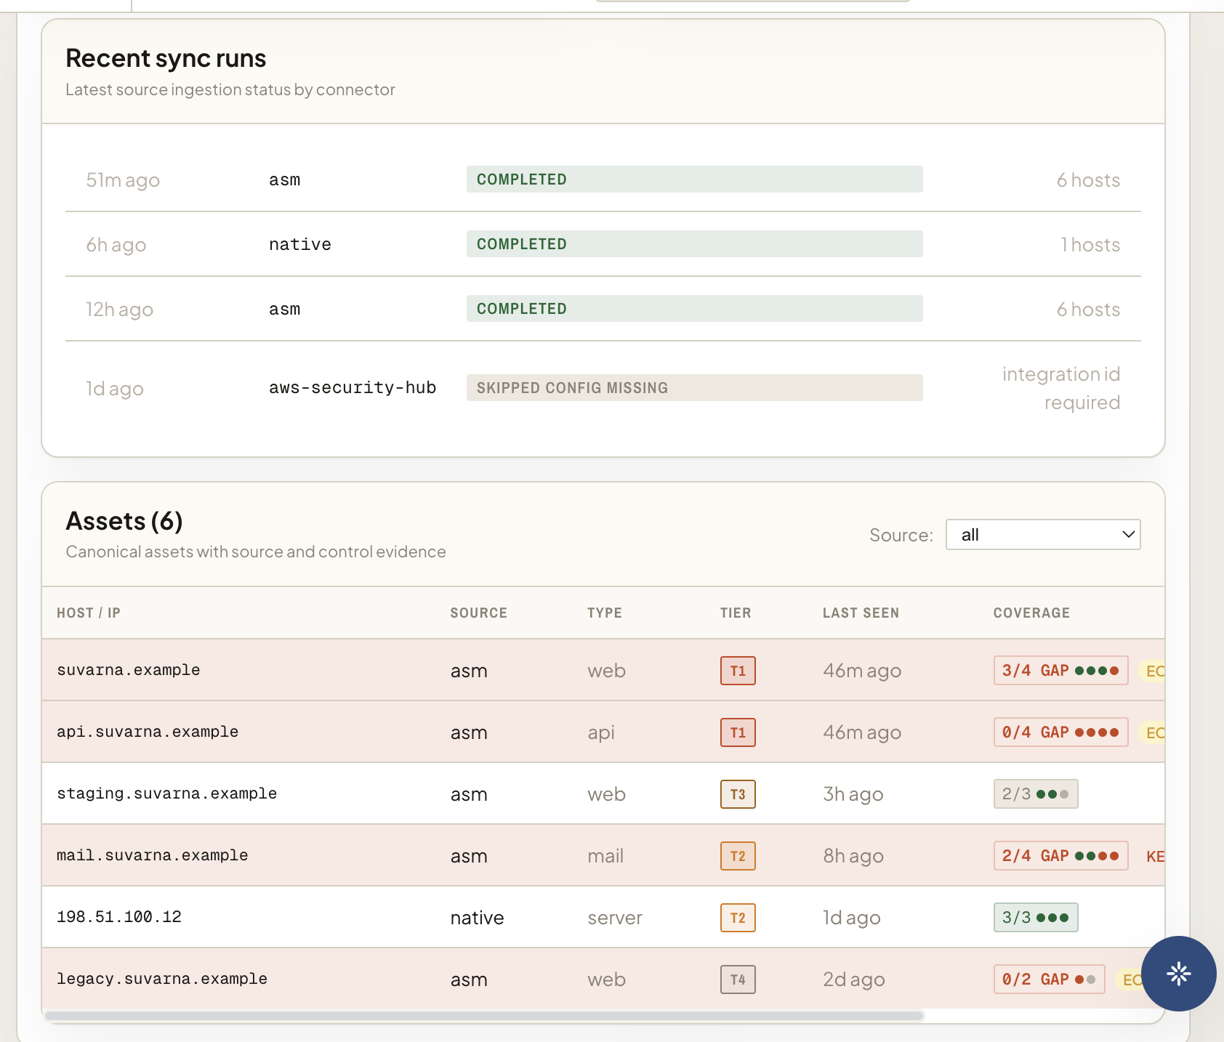1224x1042 pixels.
Task: Click the 3/3 coverage badge
Action: [x=1036, y=917]
